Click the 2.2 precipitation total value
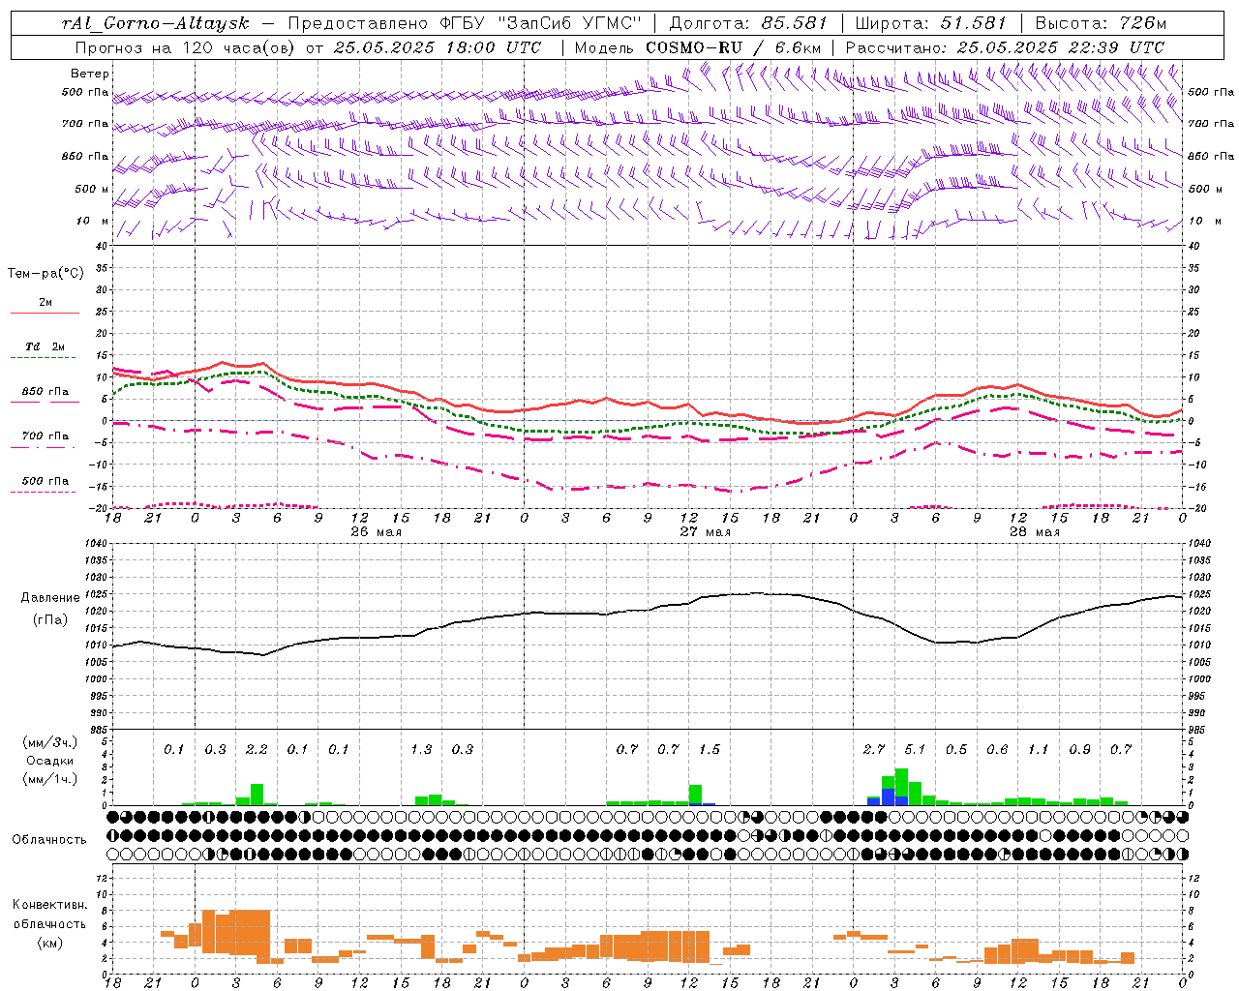 click(x=257, y=750)
